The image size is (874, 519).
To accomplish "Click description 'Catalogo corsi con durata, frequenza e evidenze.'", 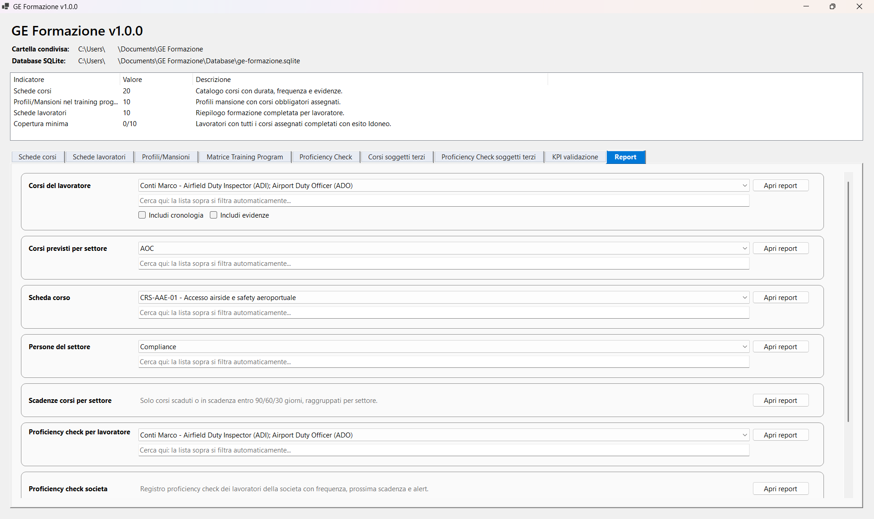I will coord(269,91).
